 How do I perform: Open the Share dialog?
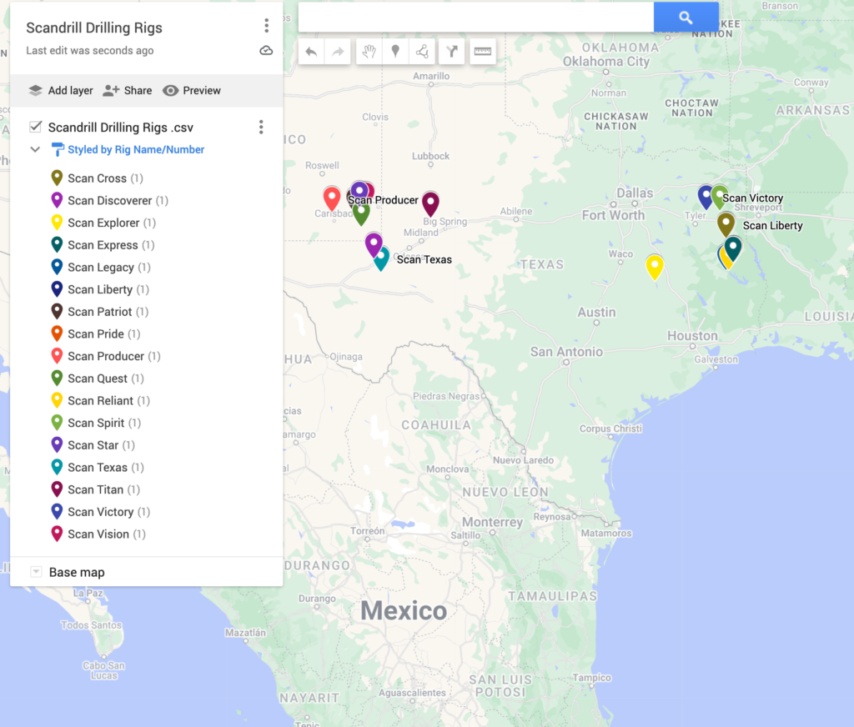[128, 90]
